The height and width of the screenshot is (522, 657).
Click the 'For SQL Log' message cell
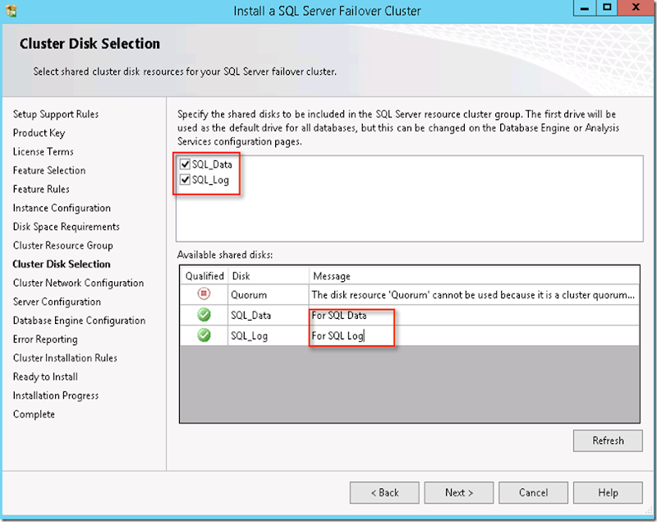pyautogui.click(x=475, y=336)
